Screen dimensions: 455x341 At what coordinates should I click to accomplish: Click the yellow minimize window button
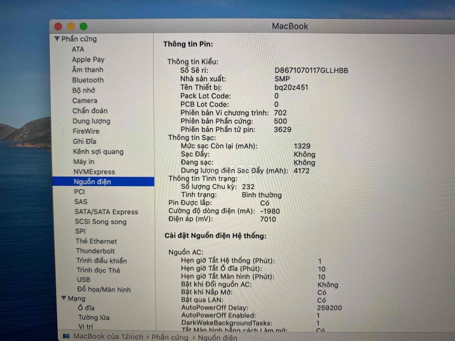coord(71,27)
